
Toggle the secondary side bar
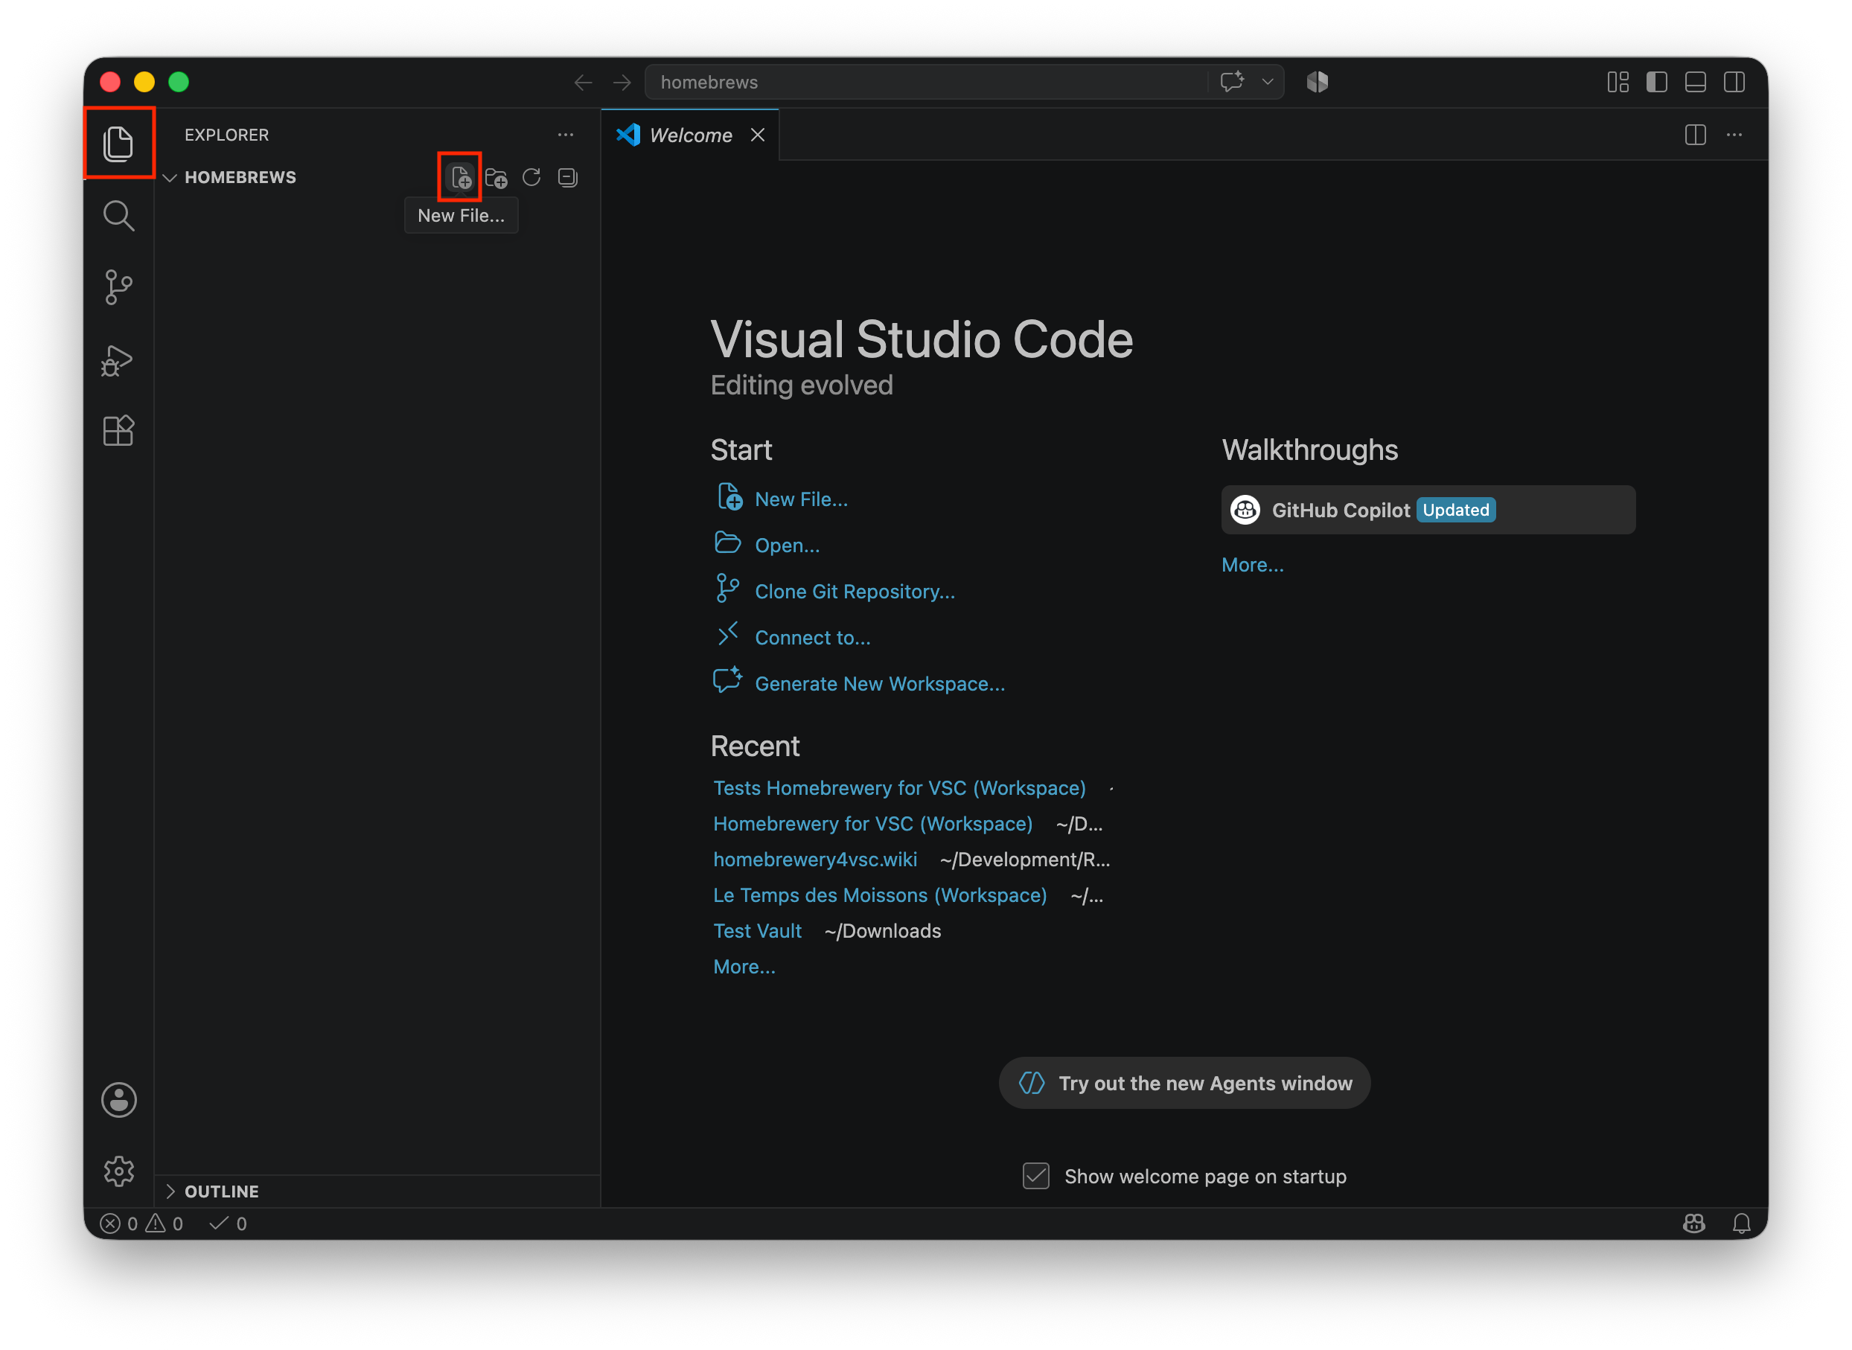click(1734, 83)
